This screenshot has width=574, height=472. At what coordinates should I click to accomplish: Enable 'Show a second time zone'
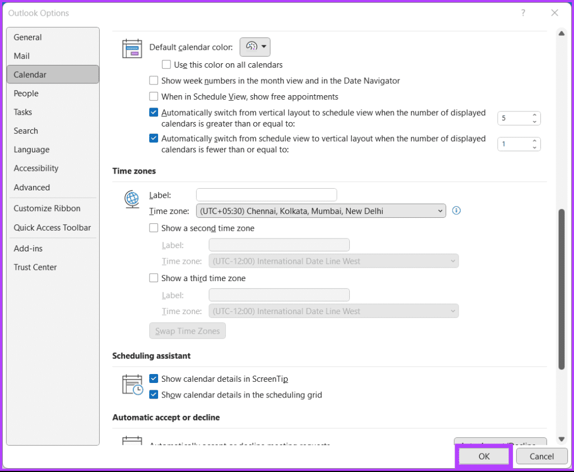[154, 228]
